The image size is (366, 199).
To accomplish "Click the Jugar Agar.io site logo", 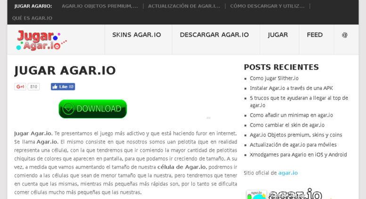I will [41, 40].
